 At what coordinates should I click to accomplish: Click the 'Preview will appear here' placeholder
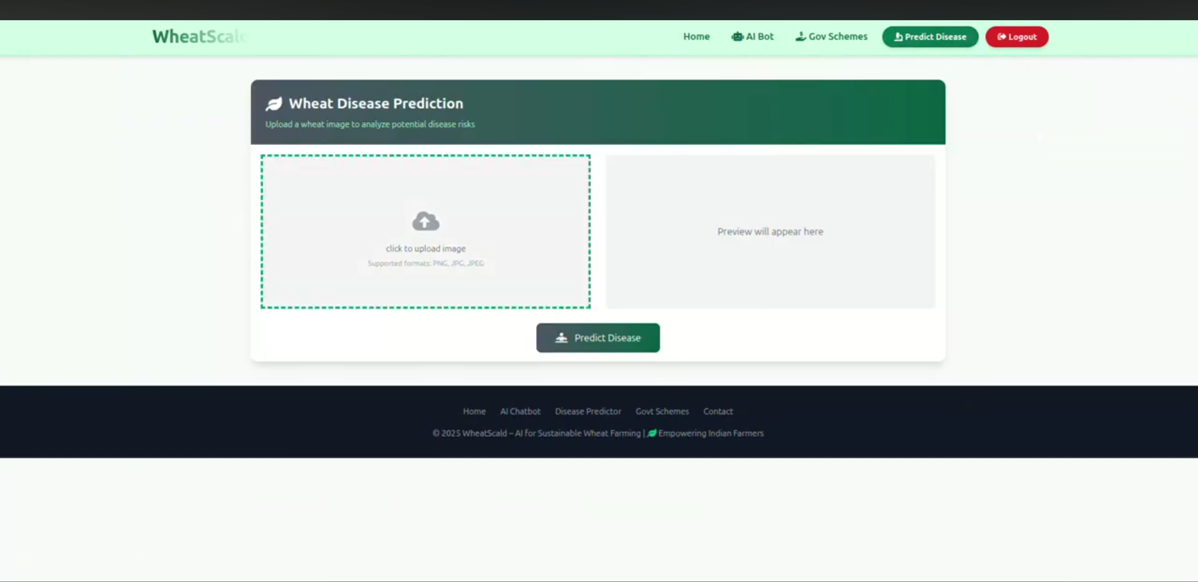pos(770,232)
